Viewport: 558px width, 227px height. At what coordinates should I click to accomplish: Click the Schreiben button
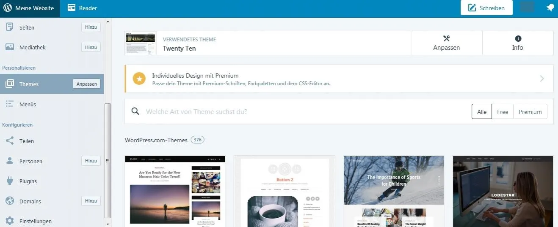[486, 8]
